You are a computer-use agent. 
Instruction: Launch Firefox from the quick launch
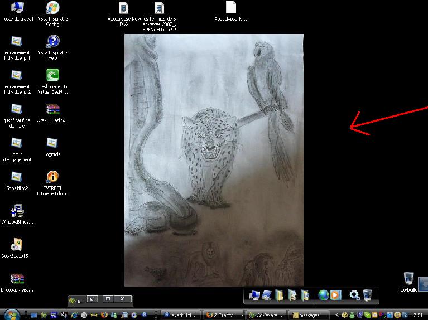tap(104, 315)
